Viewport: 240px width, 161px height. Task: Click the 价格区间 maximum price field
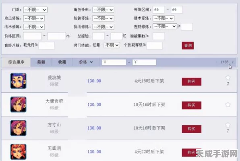click(x=56, y=36)
